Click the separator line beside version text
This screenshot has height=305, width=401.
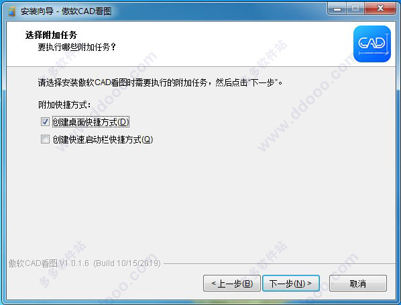click(x=280, y=263)
